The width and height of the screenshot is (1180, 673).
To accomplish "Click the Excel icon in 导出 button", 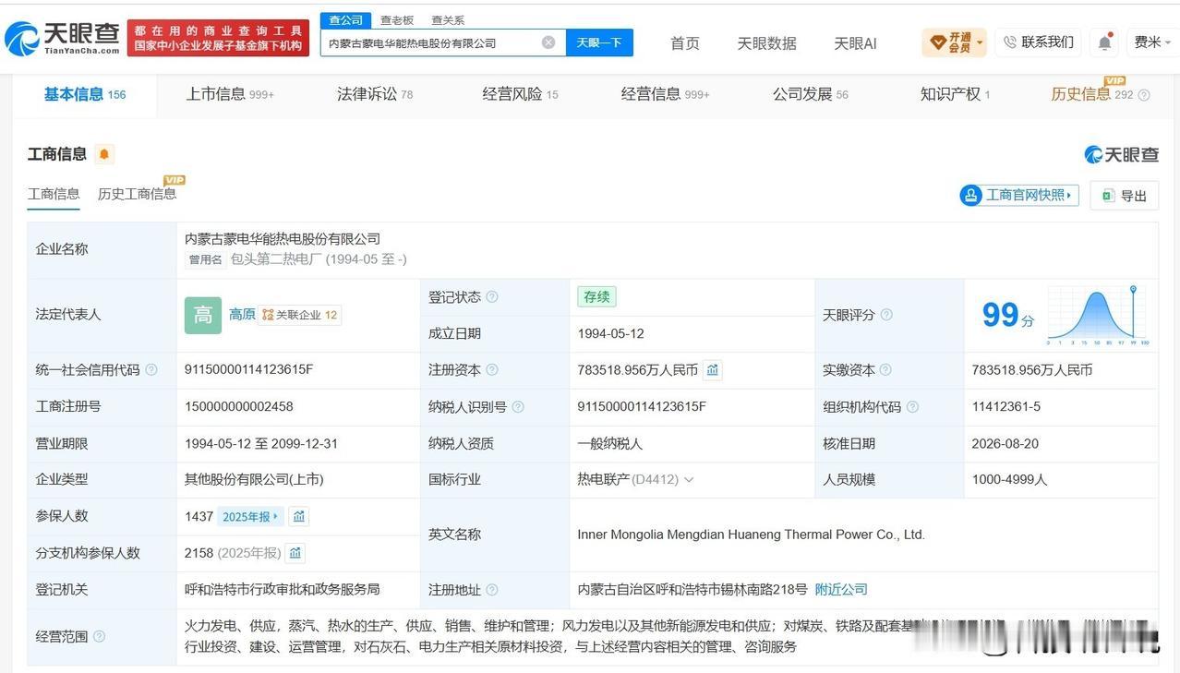I will tap(1108, 196).
